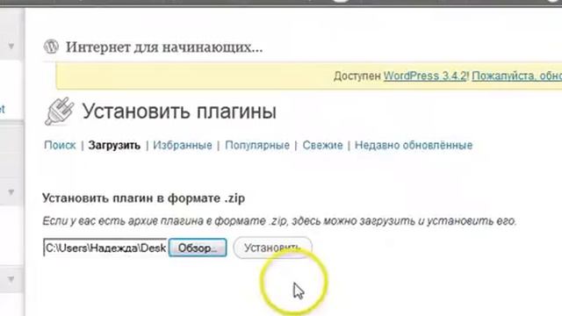Click the WordPress logo icon

tap(51, 47)
